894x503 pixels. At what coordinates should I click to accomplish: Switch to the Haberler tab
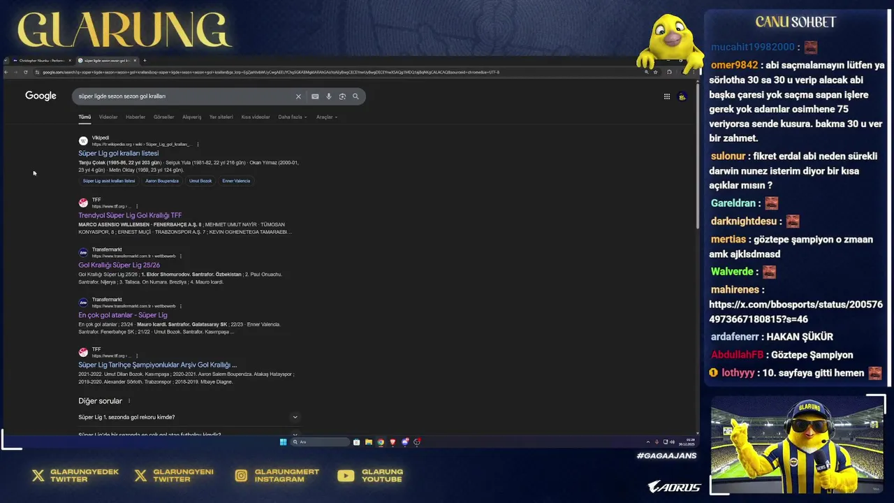135,117
